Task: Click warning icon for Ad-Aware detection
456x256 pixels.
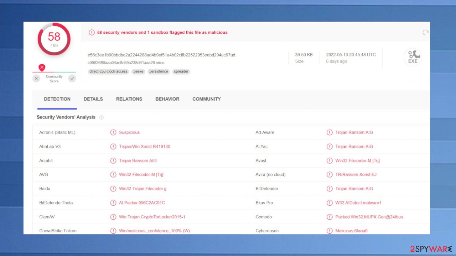Action: coord(330,132)
